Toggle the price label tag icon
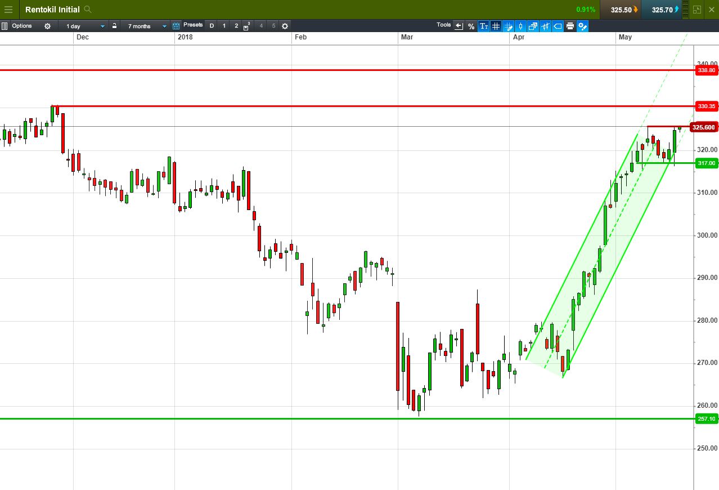The height and width of the screenshot is (490, 719). pyautogui.click(x=558, y=26)
